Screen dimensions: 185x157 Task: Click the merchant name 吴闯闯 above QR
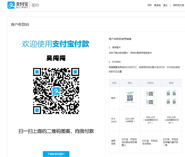(56, 58)
